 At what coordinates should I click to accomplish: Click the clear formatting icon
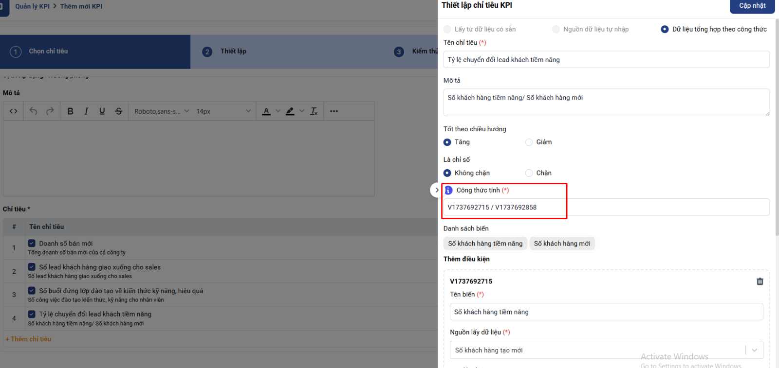314,111
